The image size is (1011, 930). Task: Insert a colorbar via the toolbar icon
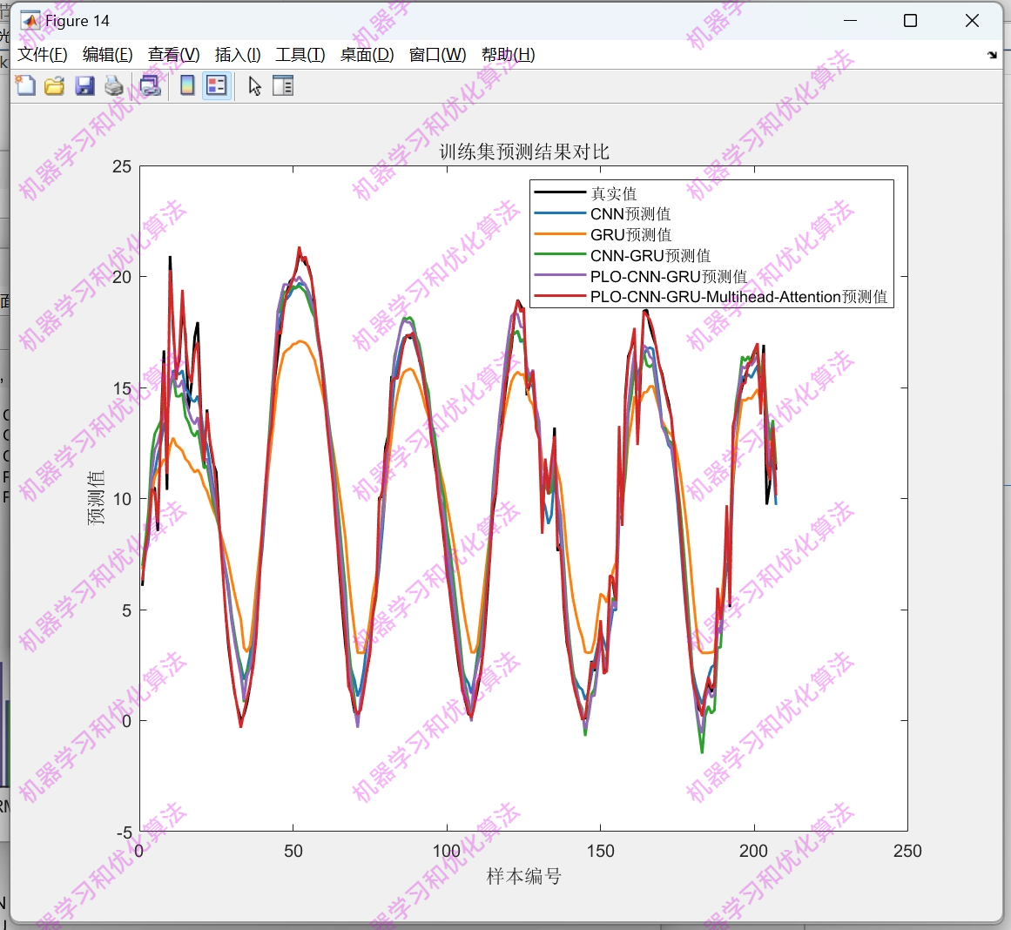(187, 86)
